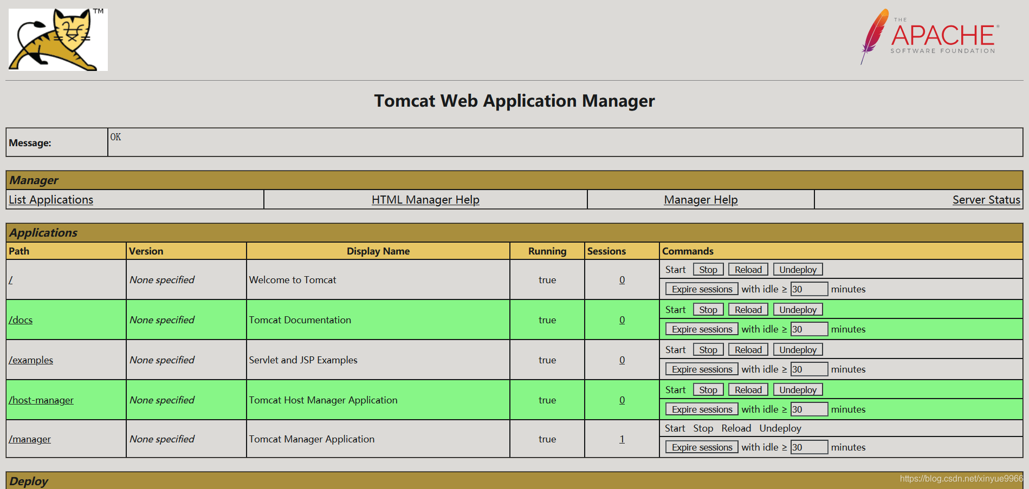
Task: Stop the Welcome to Tomcat application
Action: click(708, 270)
